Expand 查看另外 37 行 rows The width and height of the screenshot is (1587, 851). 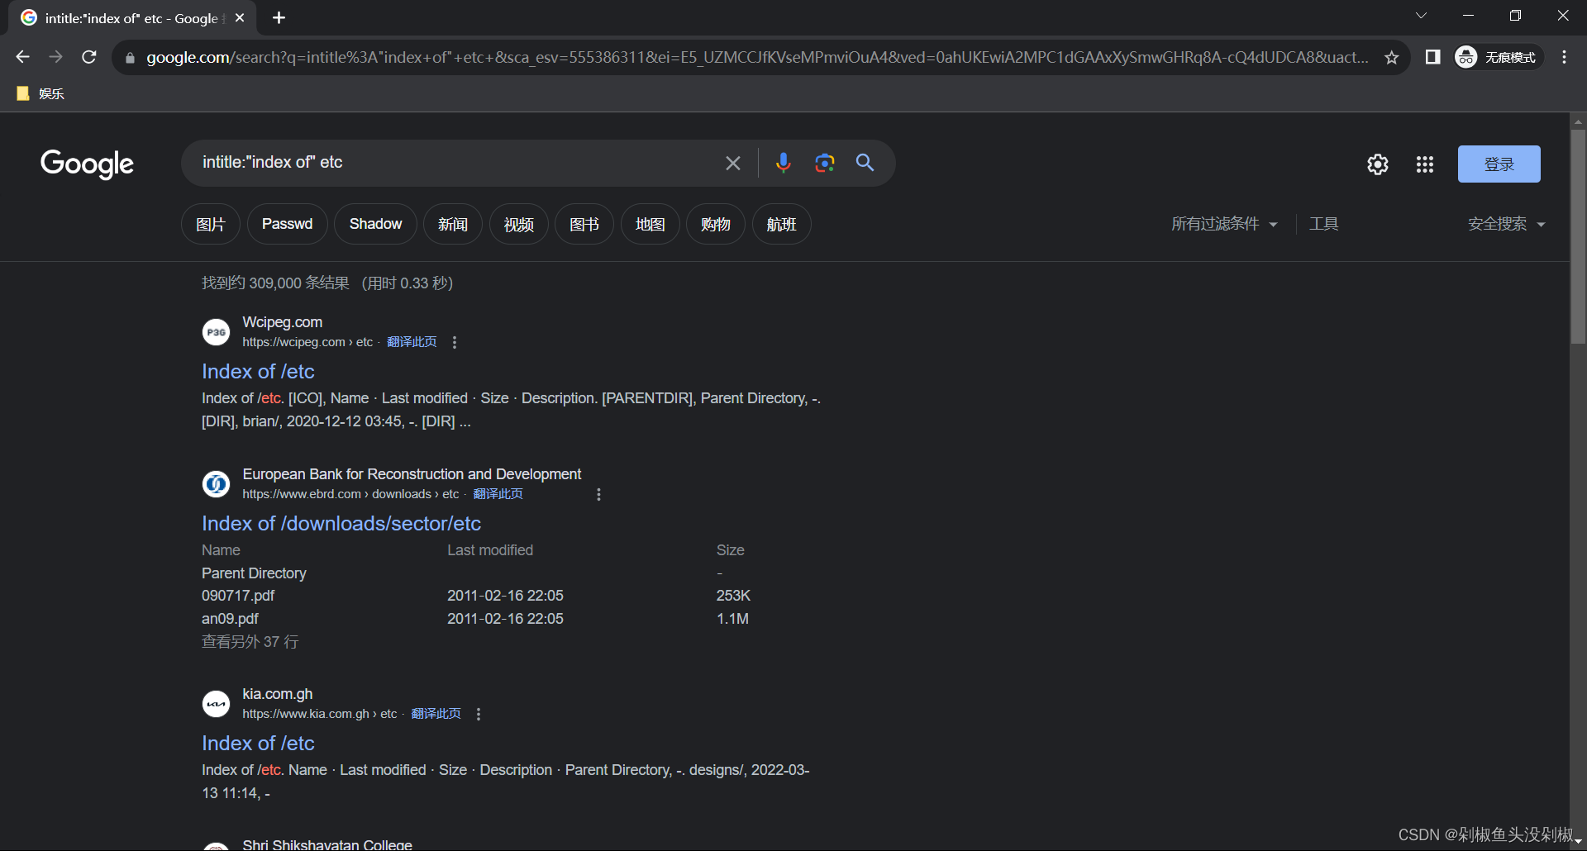click(250, 642)
